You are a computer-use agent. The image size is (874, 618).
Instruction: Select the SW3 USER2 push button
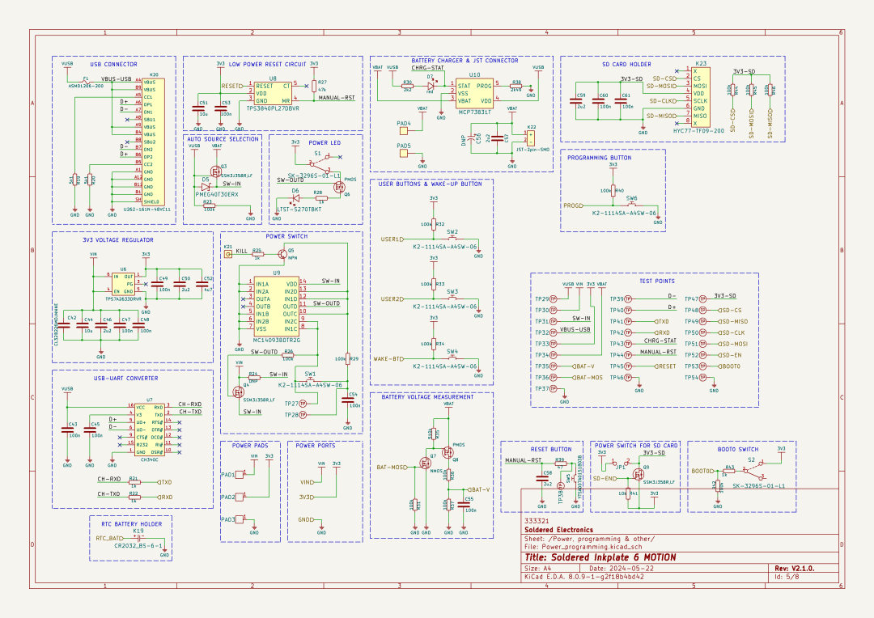452,298
